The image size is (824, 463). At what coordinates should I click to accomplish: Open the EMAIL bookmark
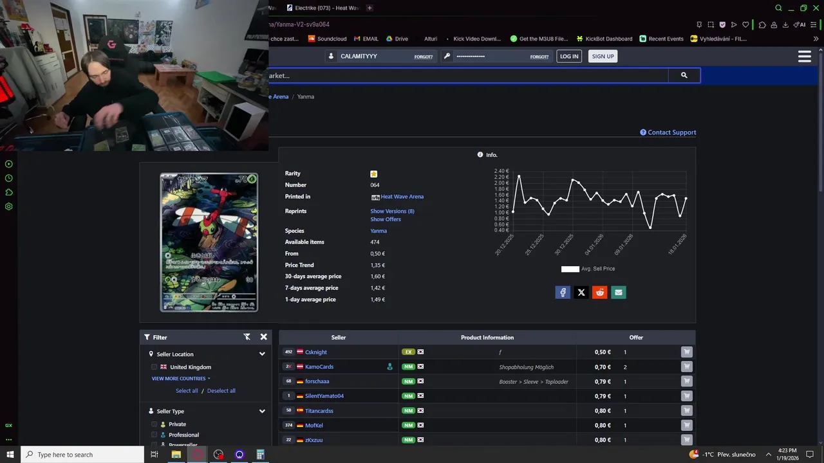click(366, 39)
